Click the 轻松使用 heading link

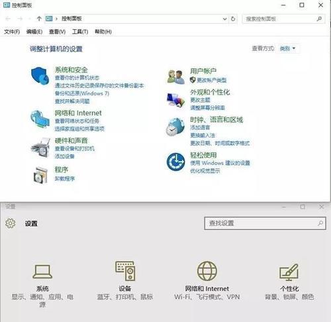[x=203, y=155]
